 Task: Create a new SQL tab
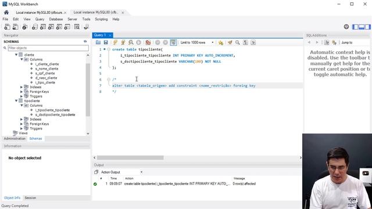click(7, 27)
